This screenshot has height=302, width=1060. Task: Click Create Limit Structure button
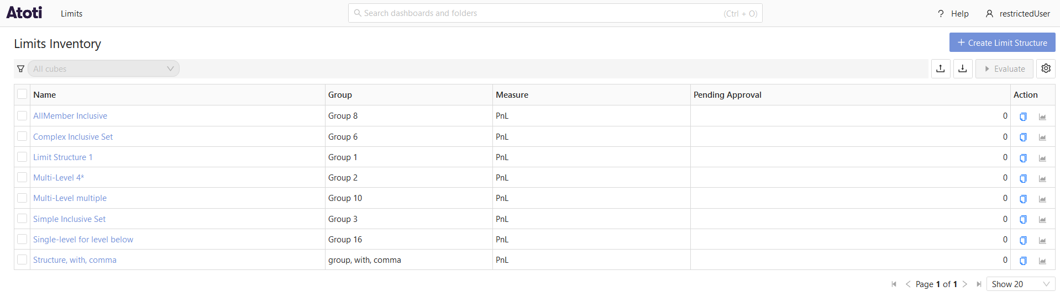tap(1001, 43)
